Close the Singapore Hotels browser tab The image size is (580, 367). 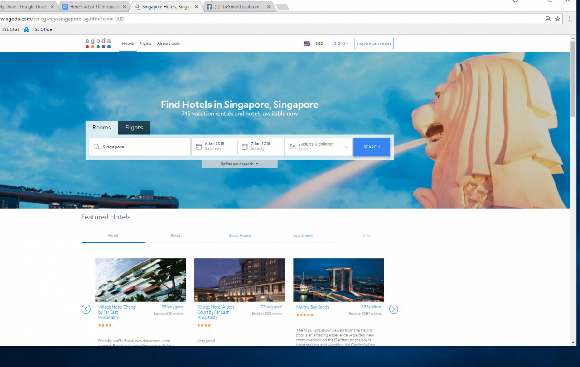(197, 7)
